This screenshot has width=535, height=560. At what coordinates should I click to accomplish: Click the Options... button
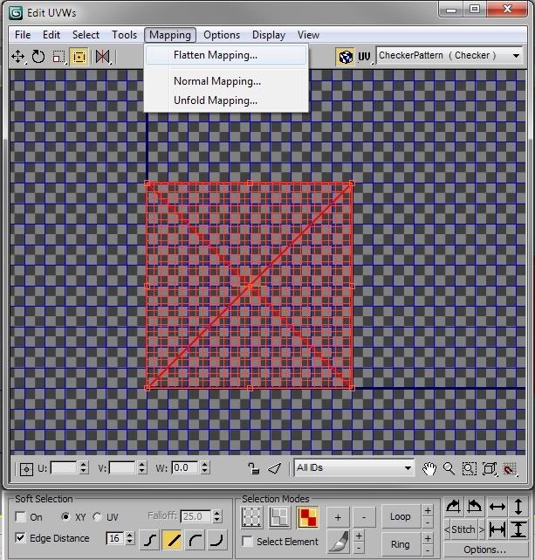coord(484,550)
